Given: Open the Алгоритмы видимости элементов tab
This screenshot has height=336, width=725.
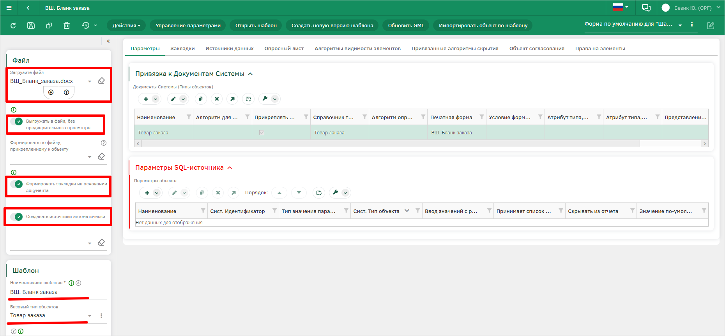Looking at the screenshot, I should pyautogui.click(x=358, y=49).
